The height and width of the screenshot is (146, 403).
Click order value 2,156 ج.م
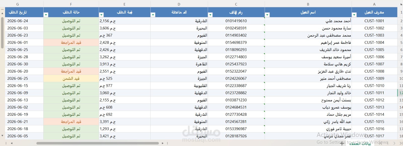click(x=124, y=21)
